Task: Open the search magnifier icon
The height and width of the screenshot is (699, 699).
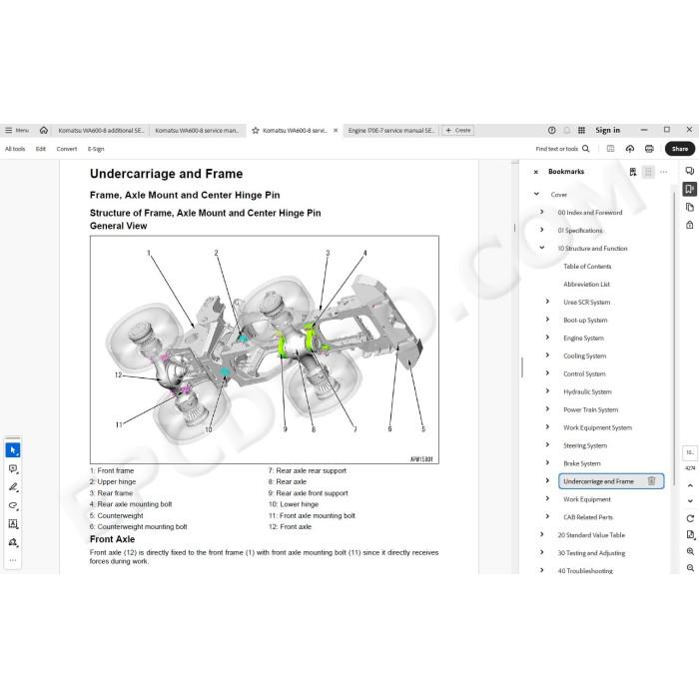Action: (586, 149)
